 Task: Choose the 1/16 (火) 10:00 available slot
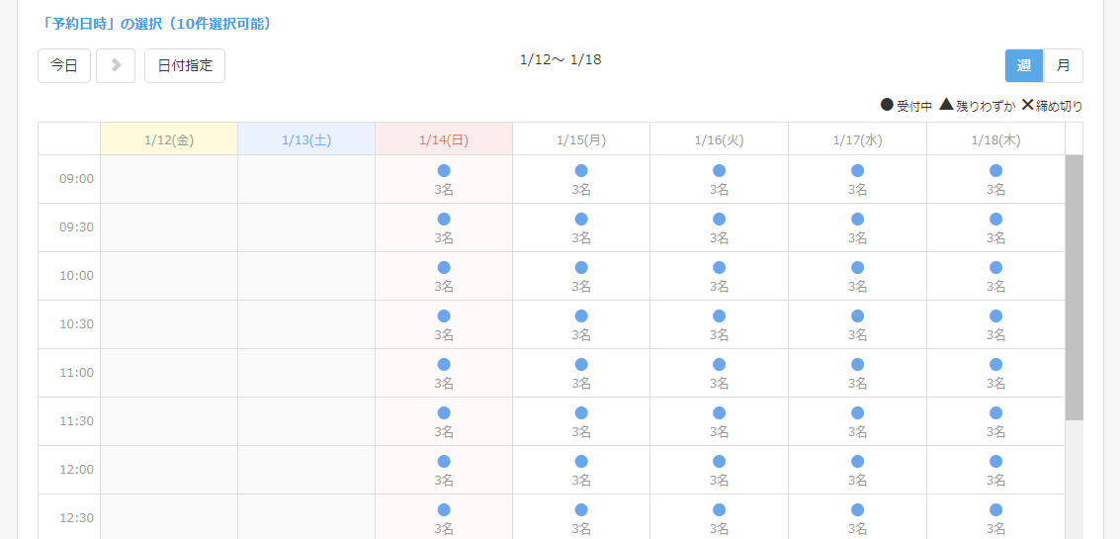tap(719, 276)
